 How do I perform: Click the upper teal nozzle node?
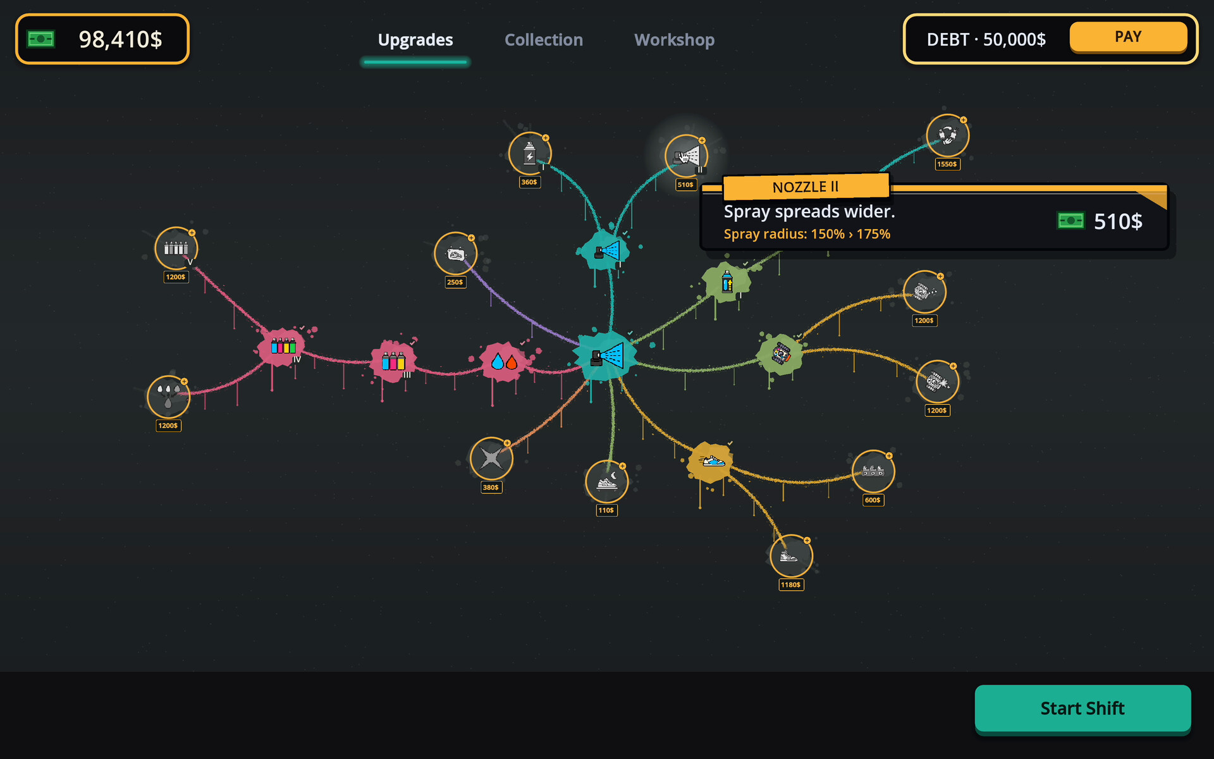tap(605, 251)
